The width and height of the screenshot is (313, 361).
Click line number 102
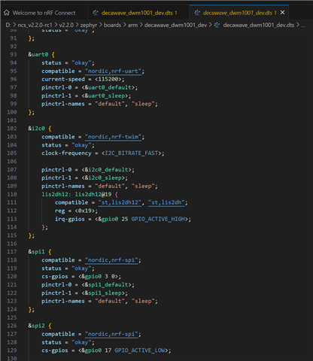pyautogui.click(x=12, y=129)
